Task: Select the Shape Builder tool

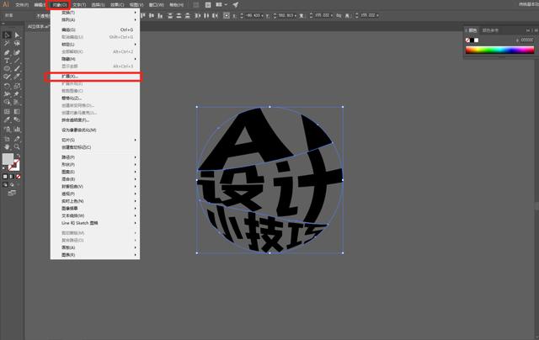Action: (x=7, y=103)
